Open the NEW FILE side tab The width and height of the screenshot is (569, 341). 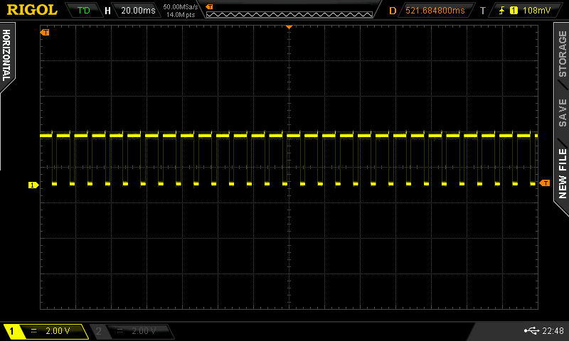562,173
